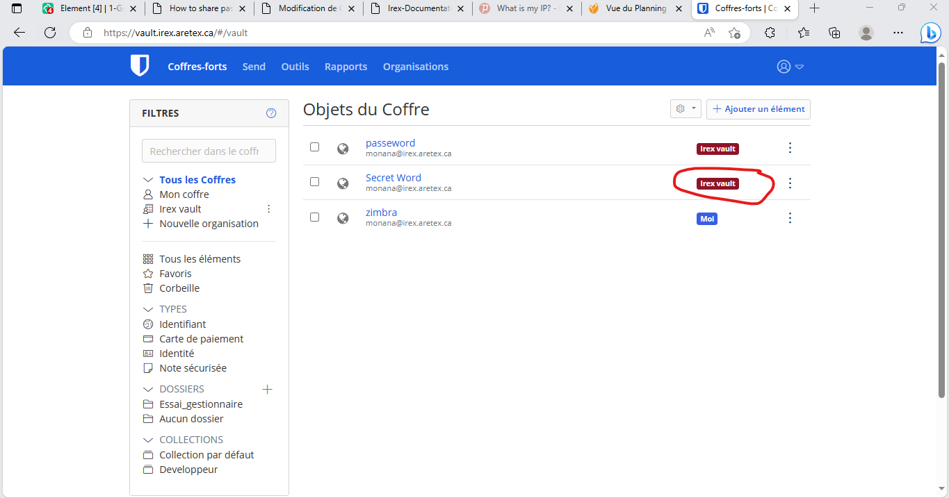Add a new folder with plus icon
949x498 pixels.
[x=267, y=389]
